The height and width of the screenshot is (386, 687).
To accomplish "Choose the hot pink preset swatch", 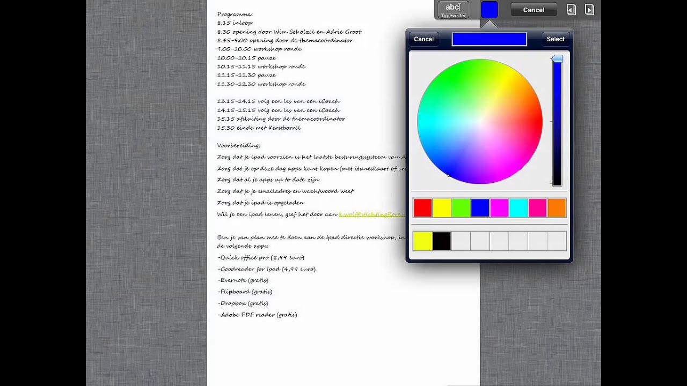I will point(537,208).
